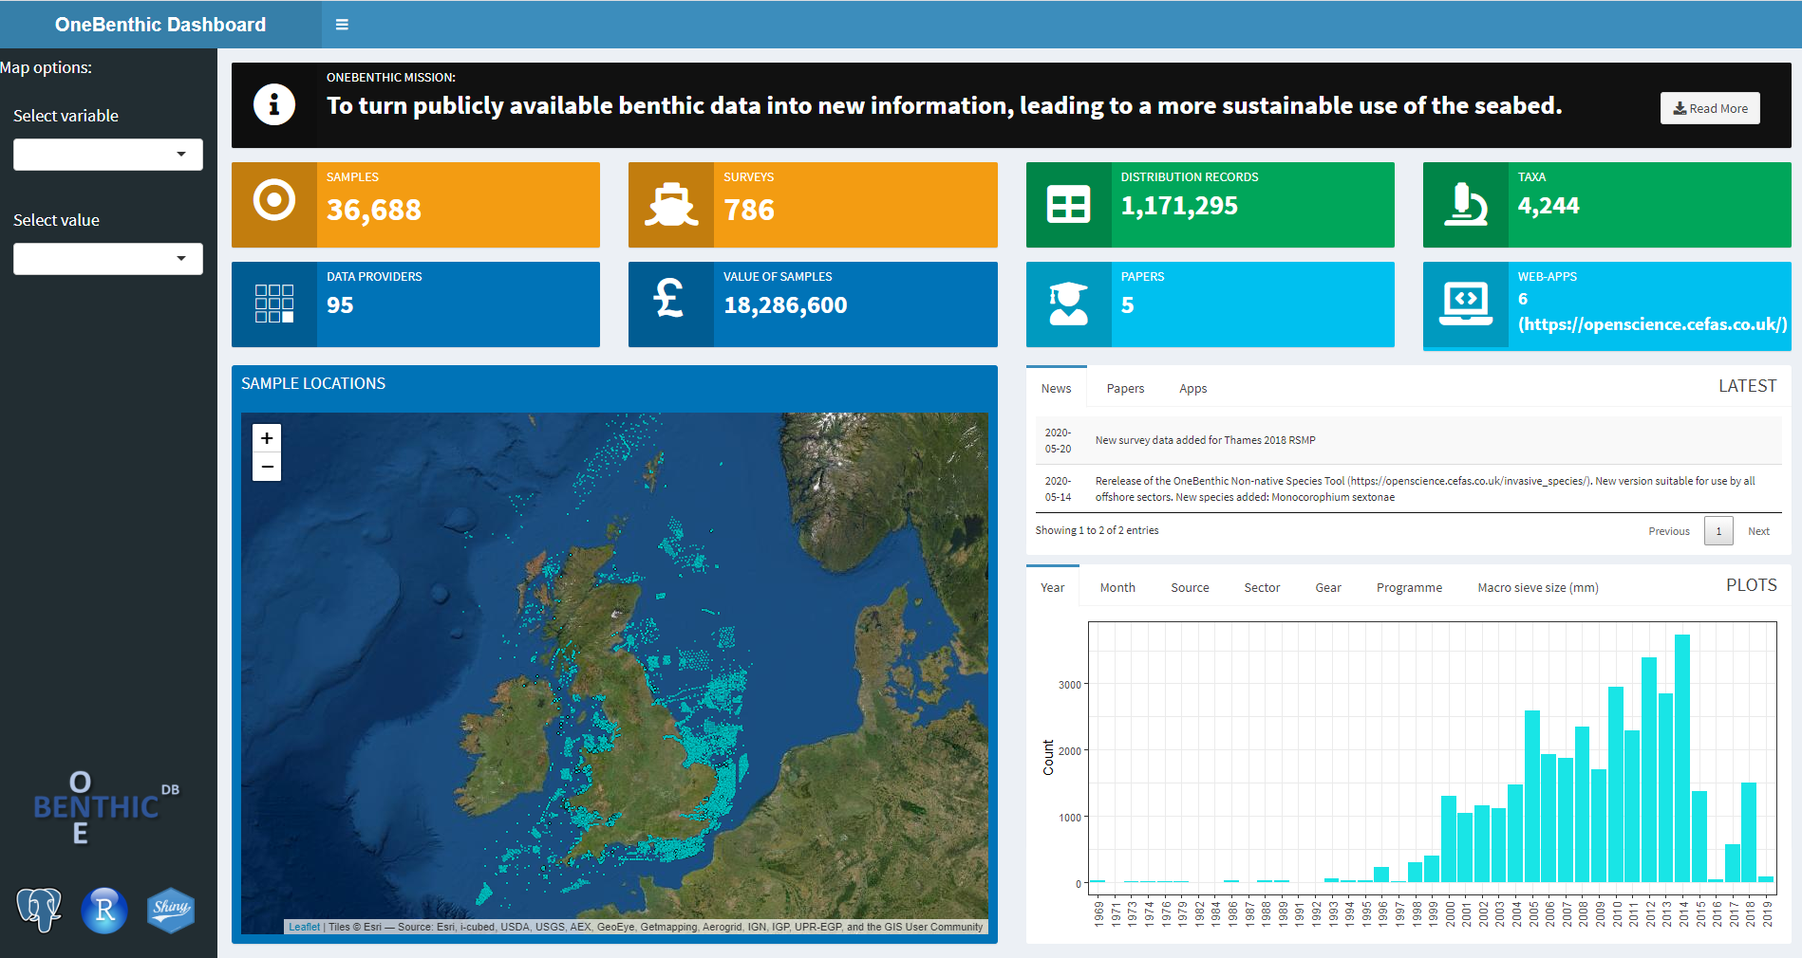Click the Distribution Records table icon
Screen dimensions: 1802x958
(x=1068, y=205)
